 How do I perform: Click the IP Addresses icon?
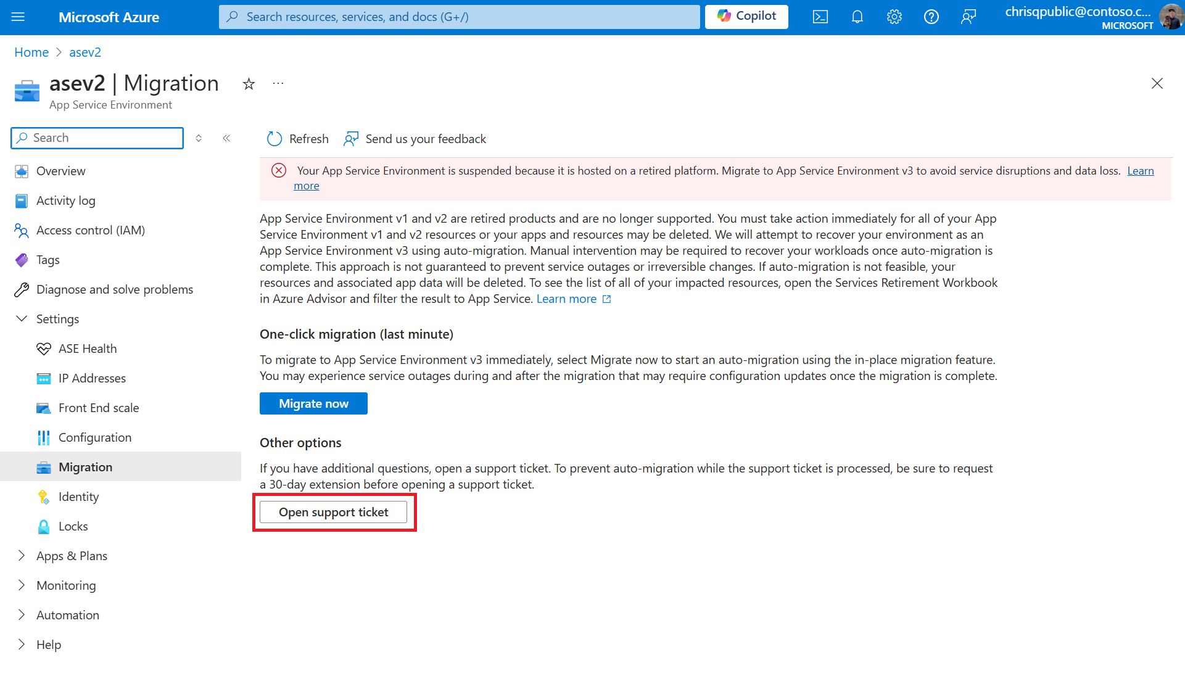(43, 378)
